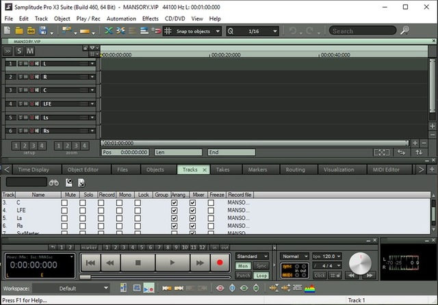Click the Search input field in the toolbar
The image size is (438, 305).
coord(363,31)
